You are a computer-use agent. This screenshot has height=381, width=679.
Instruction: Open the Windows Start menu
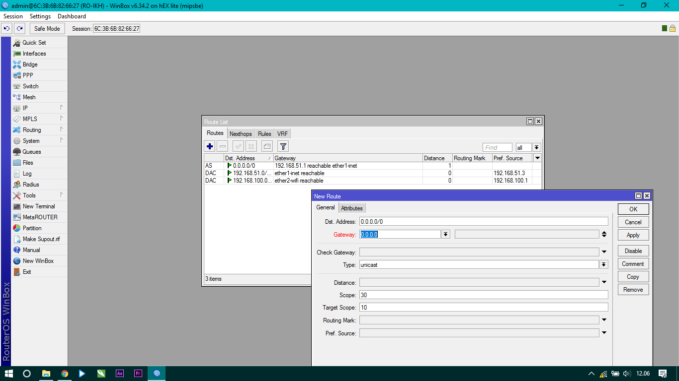[8, 374]
